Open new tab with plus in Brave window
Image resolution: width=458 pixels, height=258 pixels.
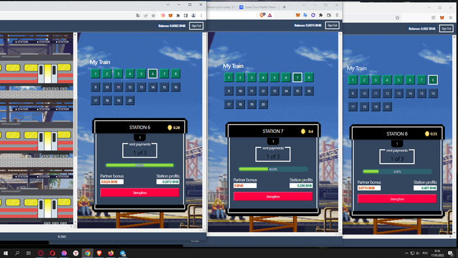(284, 7)
